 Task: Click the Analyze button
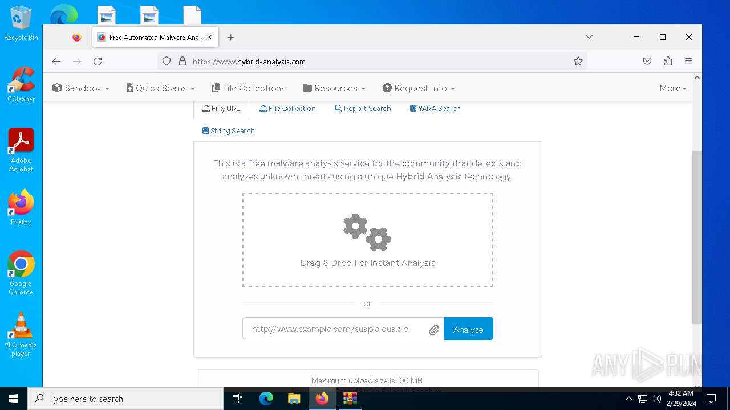(x=468, y=329)
